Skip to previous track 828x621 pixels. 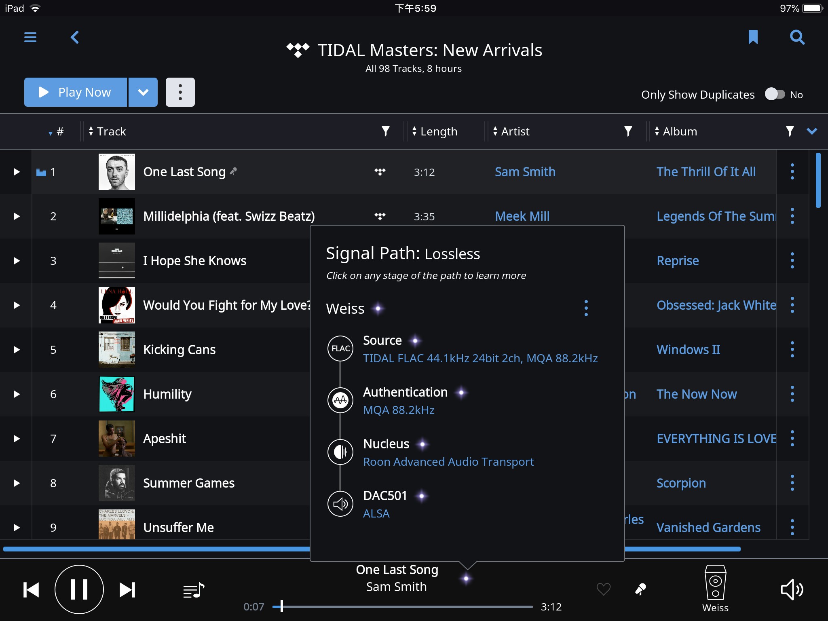[x=31, y=590]
